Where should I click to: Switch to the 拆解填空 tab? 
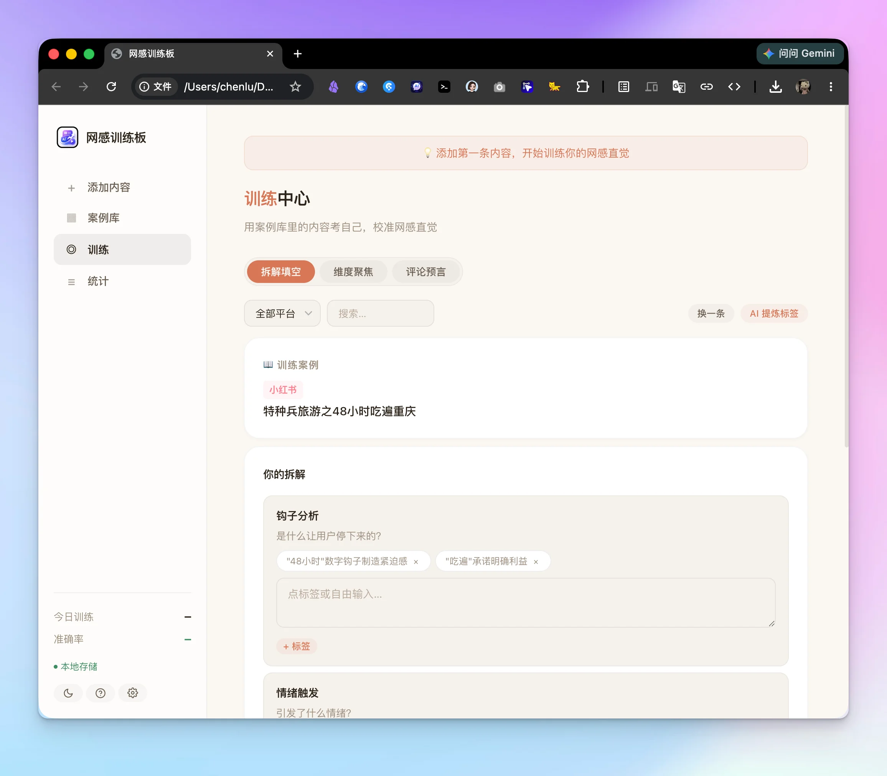tap(281, 271)
